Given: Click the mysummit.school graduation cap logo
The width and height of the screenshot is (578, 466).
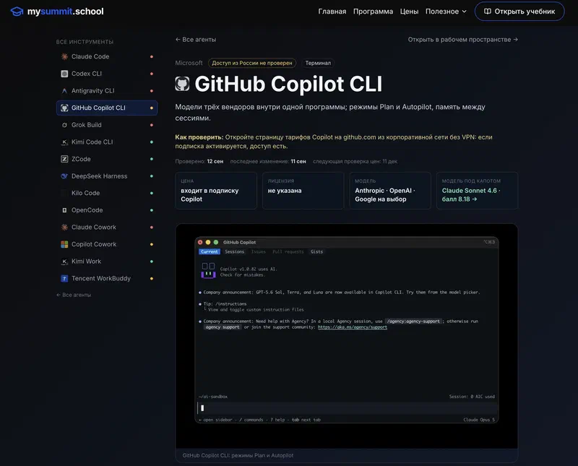Looking at the screenshot, I should click(x=17, y=12).
